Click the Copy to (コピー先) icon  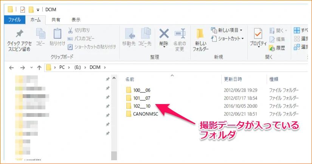[146, 33]
